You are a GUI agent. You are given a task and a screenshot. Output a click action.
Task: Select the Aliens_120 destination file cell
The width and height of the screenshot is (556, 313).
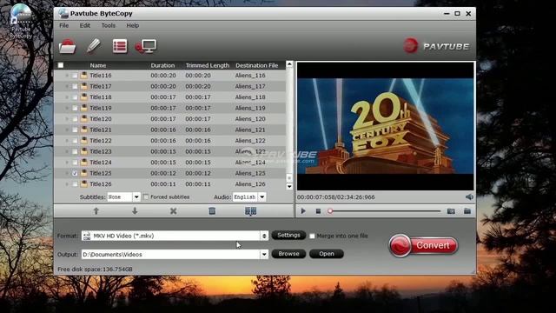coord(250,119)
